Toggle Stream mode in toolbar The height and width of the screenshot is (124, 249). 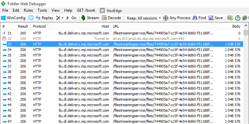tap(90, 18)
